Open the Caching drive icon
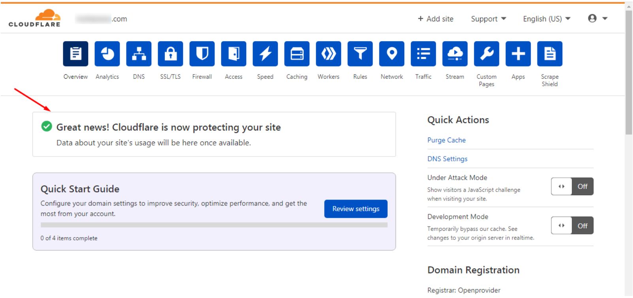Screen dimensions: 633x298 (297, 54)
